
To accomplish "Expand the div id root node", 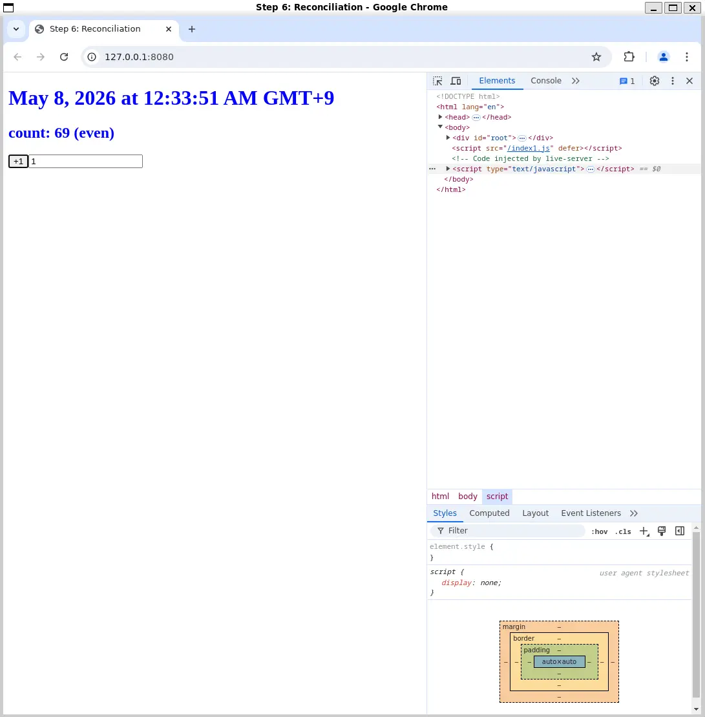I will pyautogui.click(x=448, y=138).
